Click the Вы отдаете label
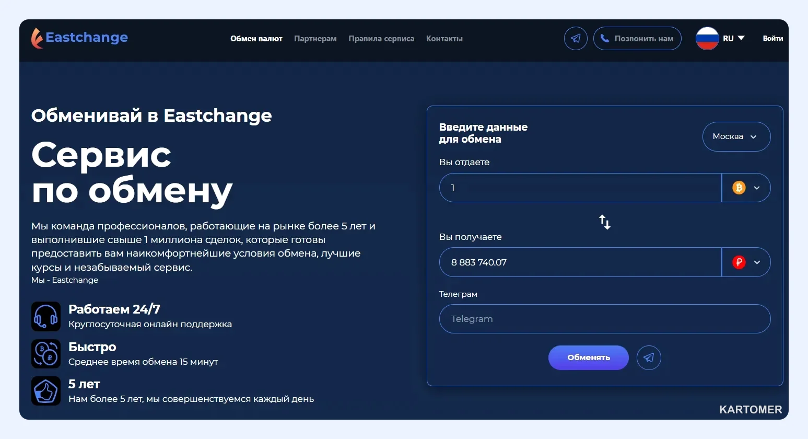 tap(464, 162)
